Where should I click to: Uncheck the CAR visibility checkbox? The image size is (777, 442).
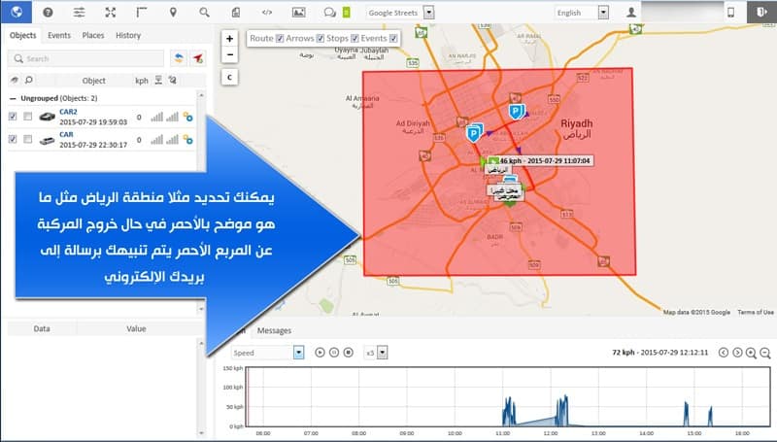pos(13,139)
